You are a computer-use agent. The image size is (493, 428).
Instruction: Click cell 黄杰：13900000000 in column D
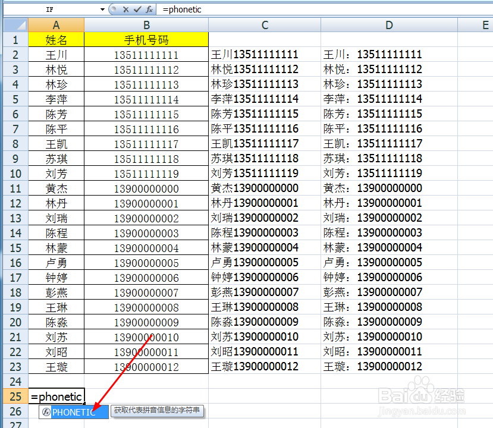pos(390,188)
